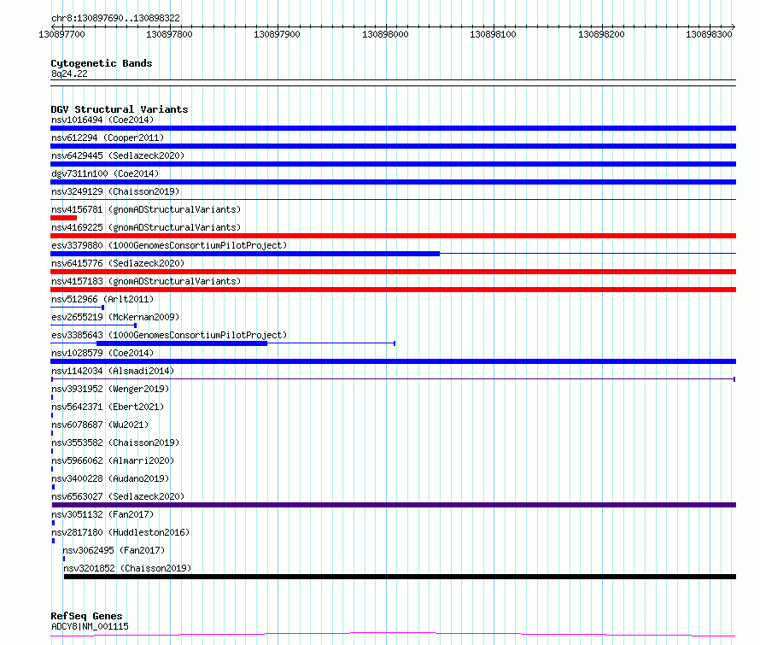Screen dimensions: 760x645
Task: Open the nsv6429445 (Sedlazeck2020) variant entry
Action: (118, 155)
